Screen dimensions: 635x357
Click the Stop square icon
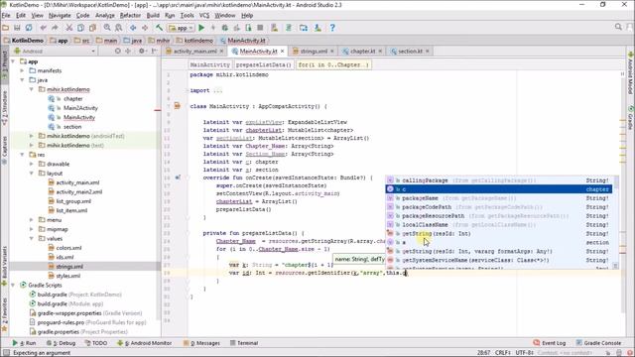pos(260,28)
